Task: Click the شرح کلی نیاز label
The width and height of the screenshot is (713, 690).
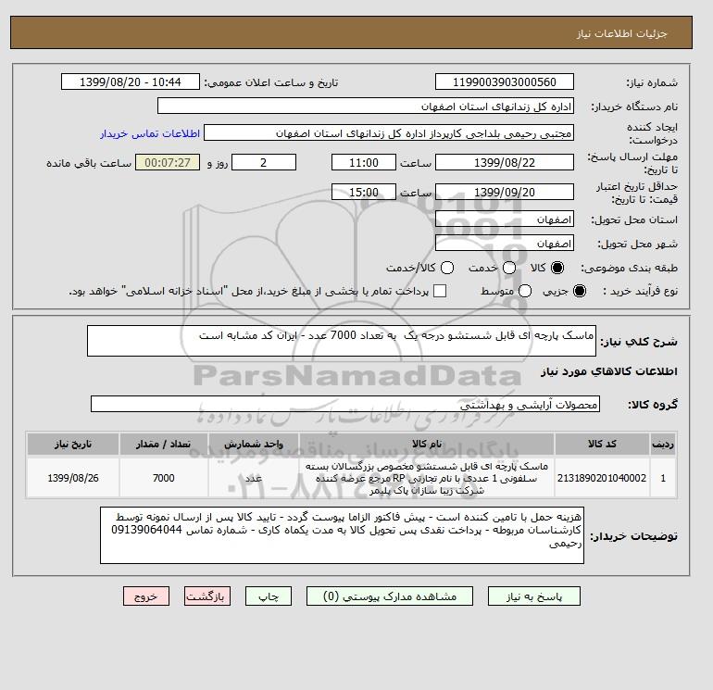Action: (639, 342)
